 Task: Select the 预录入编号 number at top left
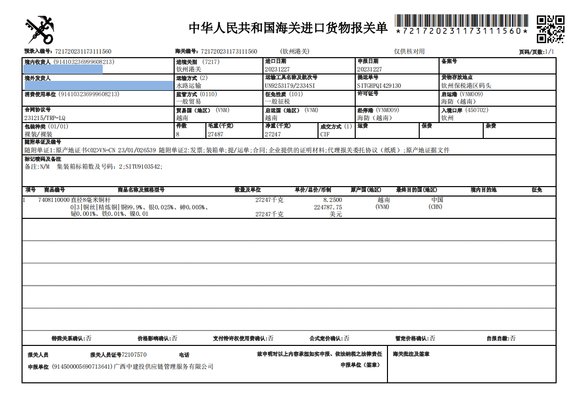tap(83, 52)
